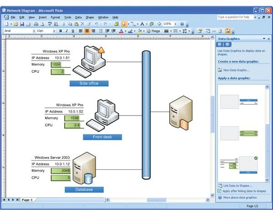This screenshot has width=273, height=212.
Task: Close the Data Graphics task pane
Action: coord(269,39)
